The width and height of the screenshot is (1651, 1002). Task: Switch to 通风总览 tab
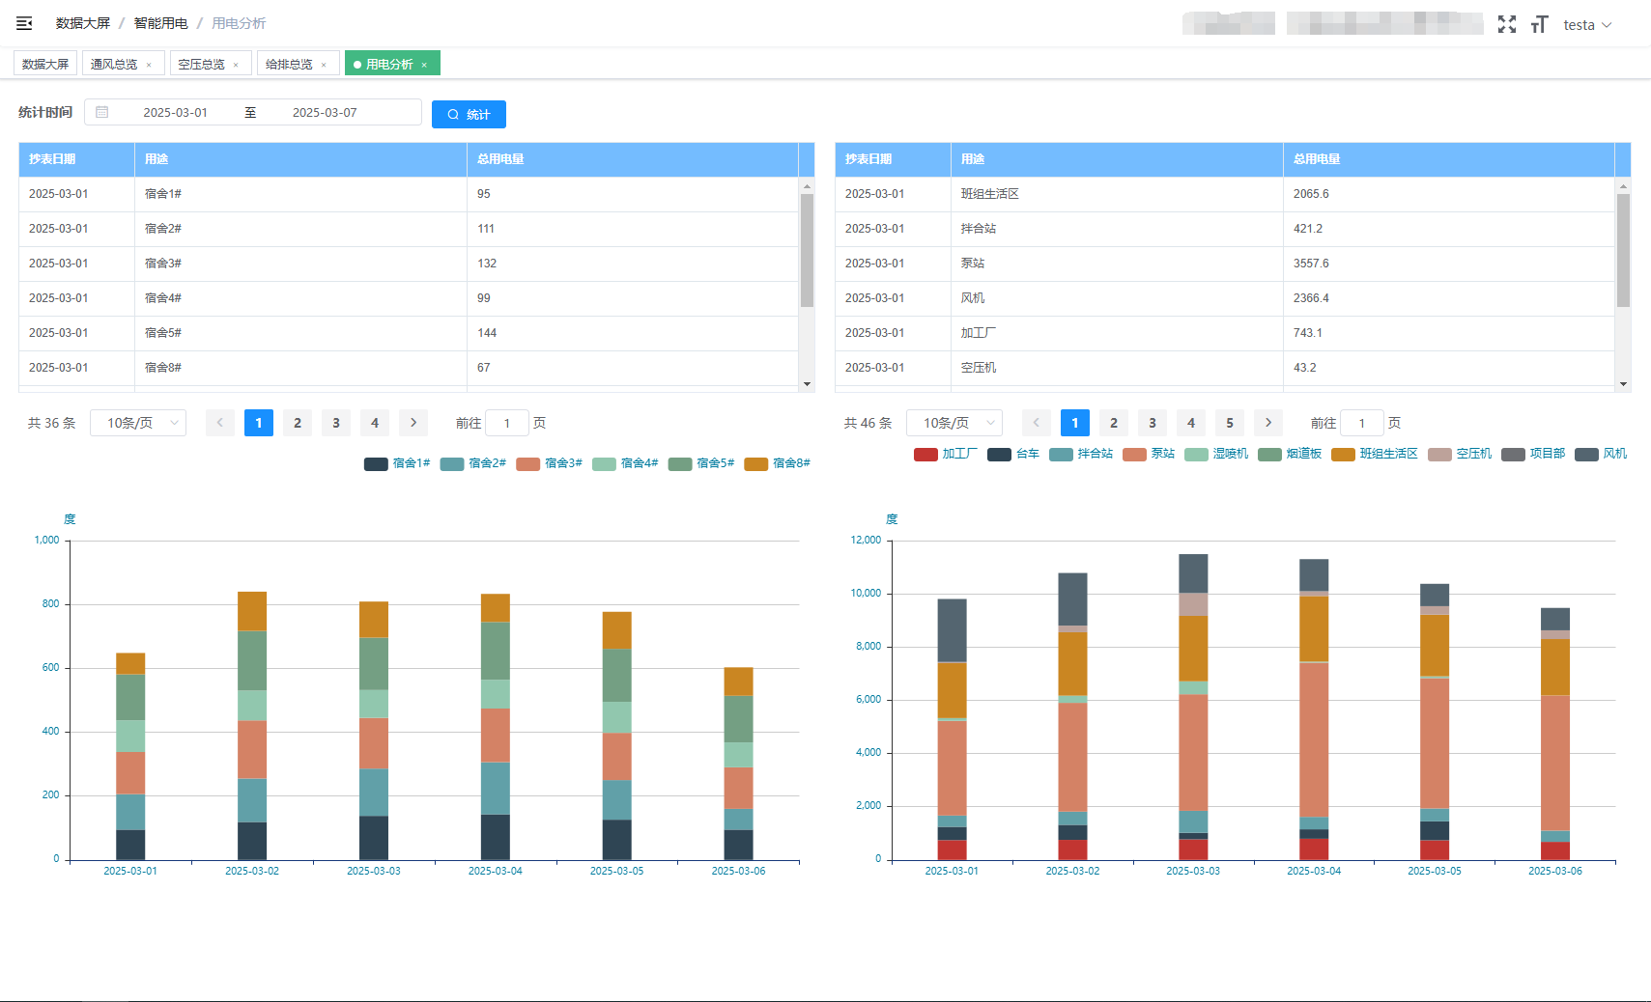(x=114, y=65)
